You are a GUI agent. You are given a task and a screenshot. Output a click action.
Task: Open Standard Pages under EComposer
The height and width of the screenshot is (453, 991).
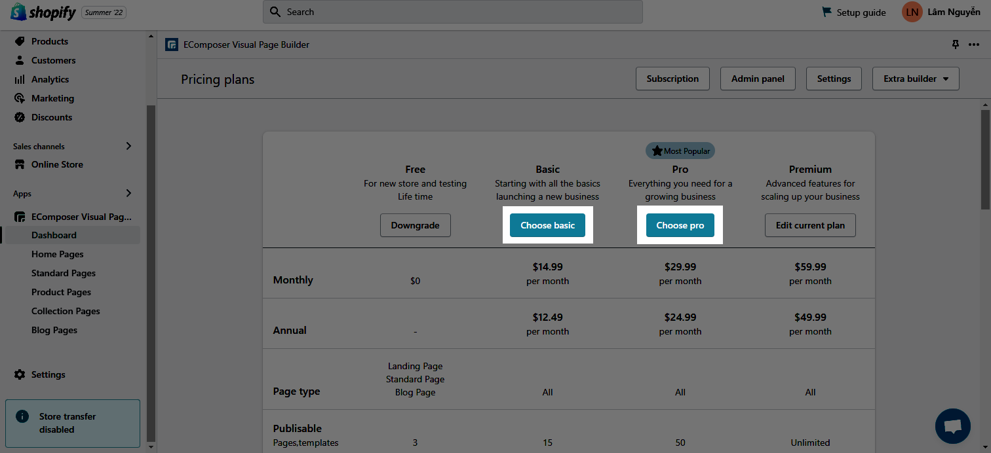pos(64,273)
